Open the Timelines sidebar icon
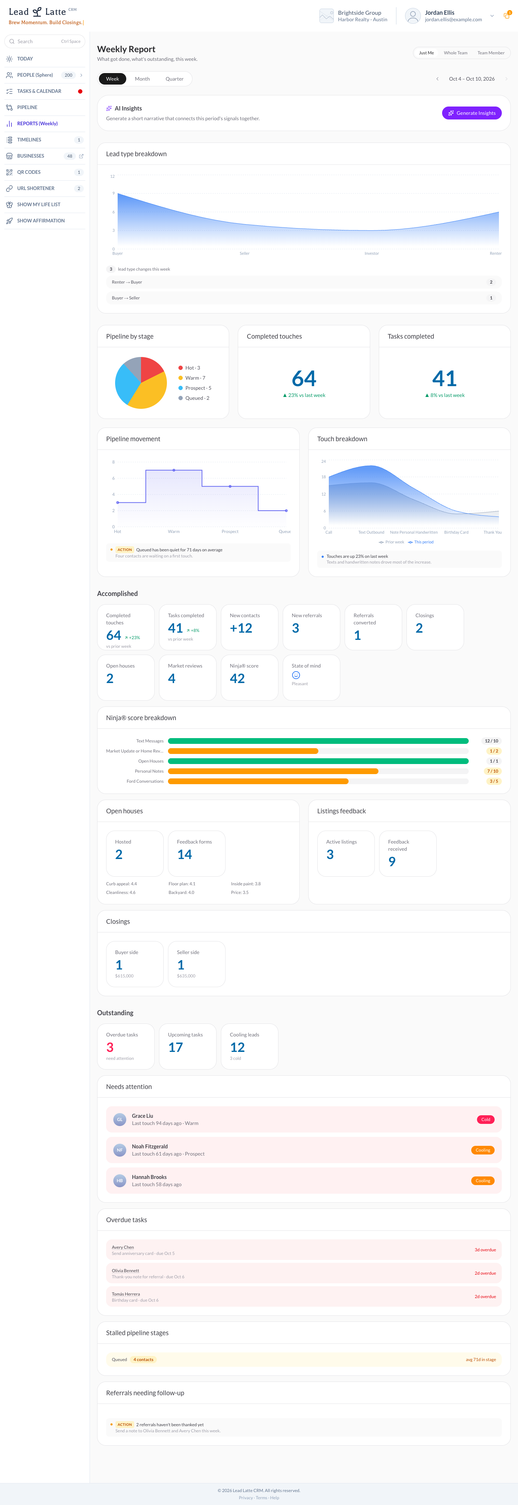This screenshot has height=1505, width=518. [9, 140]
